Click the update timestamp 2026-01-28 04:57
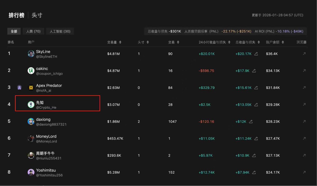 click(x=277, y=15)
